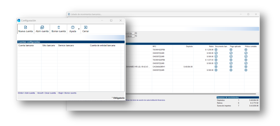Click the RFC column header
The image size is (280, 126).
(x=154, y=47)
